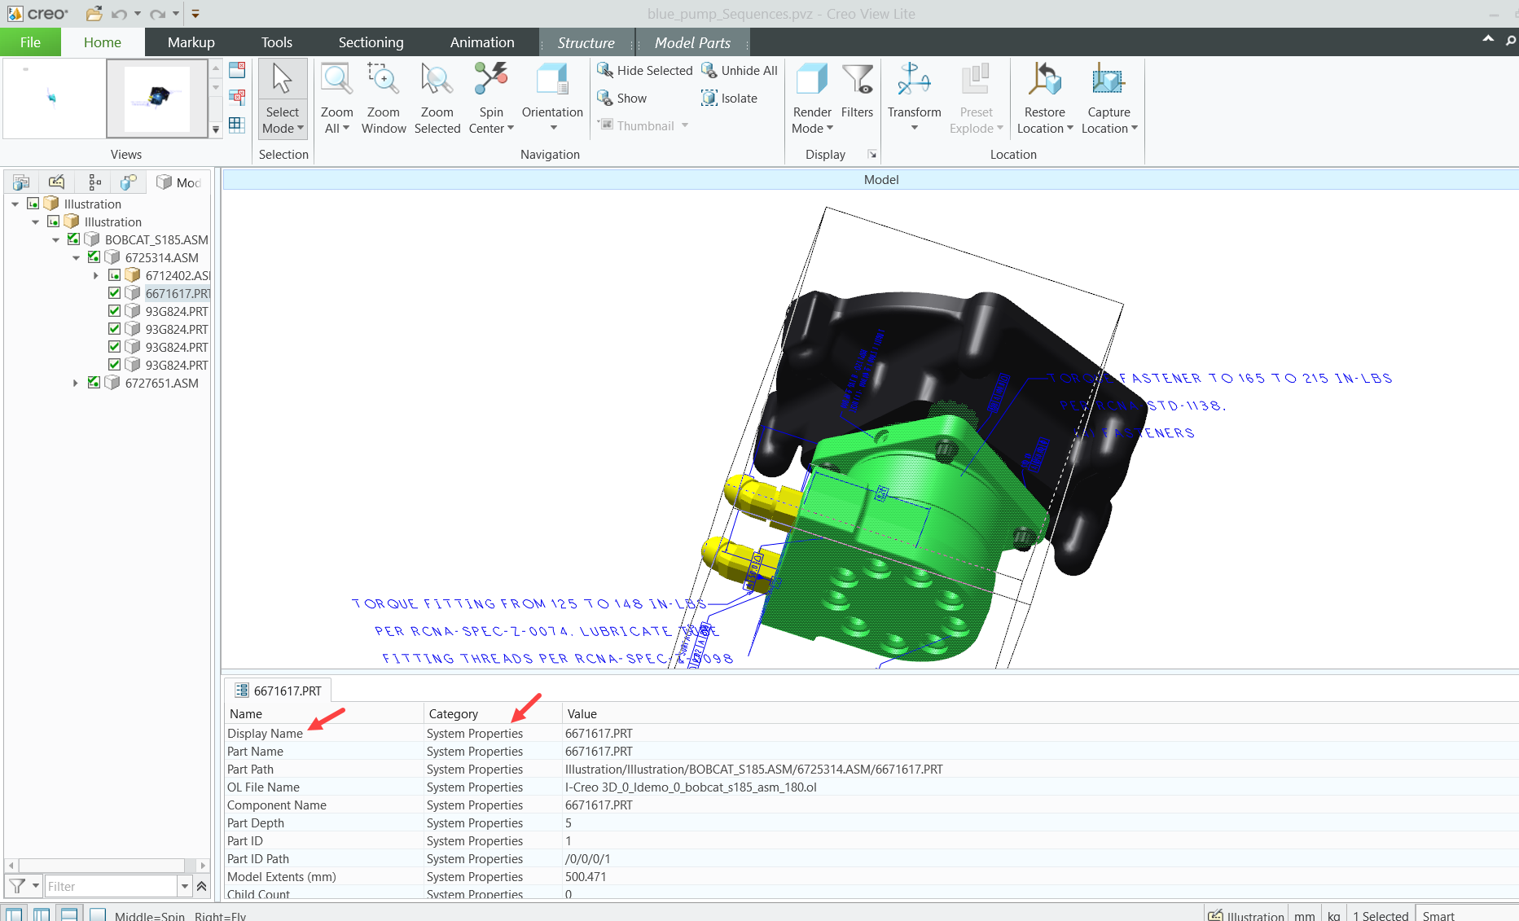
Task: Collapse the 6725314.ASM tree node
Action: (x=76, y=257)
